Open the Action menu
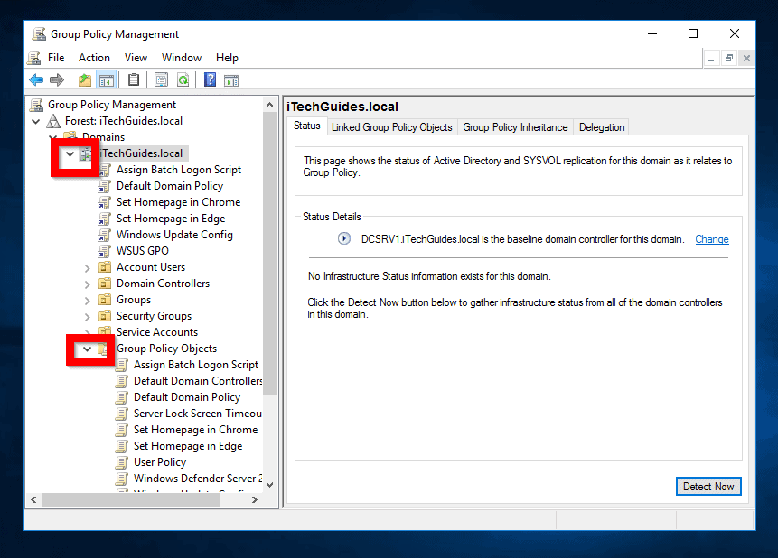778x558 pixels. [93, 57]
